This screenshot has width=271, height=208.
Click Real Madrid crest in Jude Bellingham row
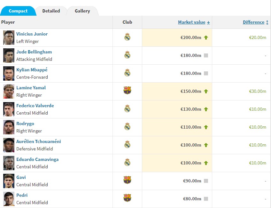(127, 55)
